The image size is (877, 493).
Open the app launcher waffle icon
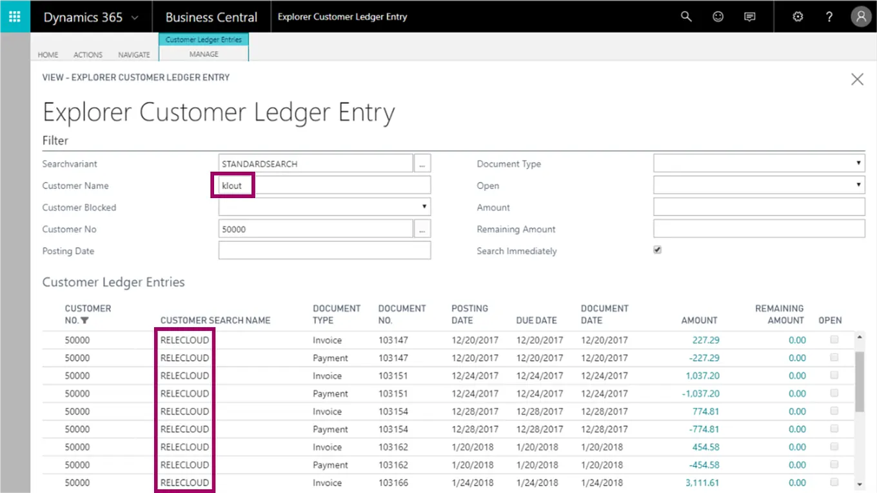click(15, 17)
